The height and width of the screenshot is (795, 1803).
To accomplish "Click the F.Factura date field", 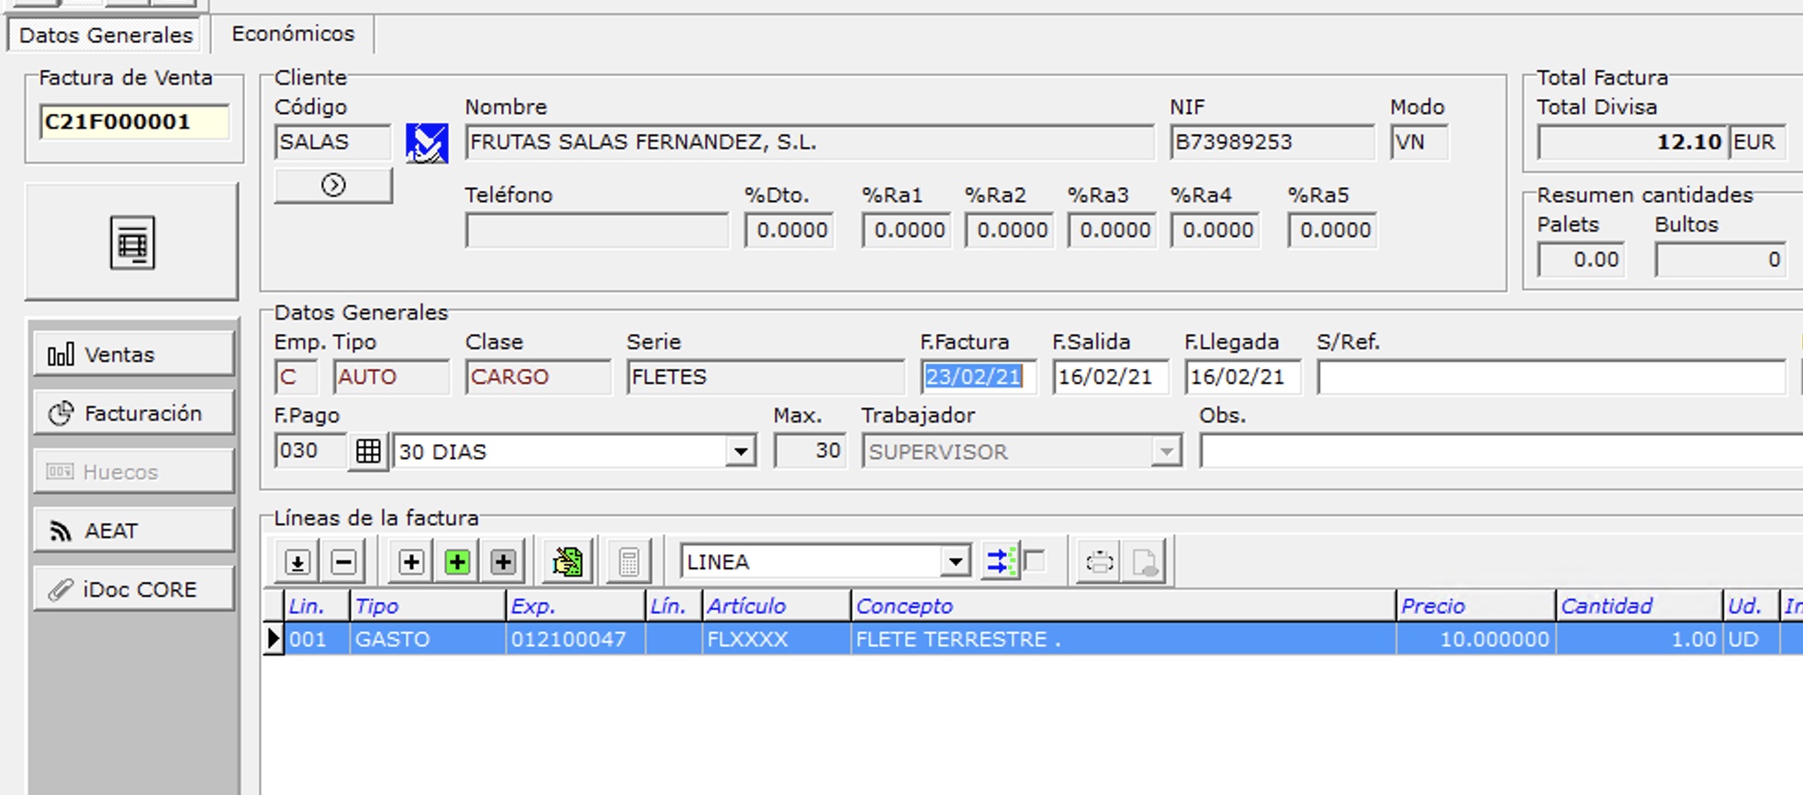I will (x=977, y=377).
